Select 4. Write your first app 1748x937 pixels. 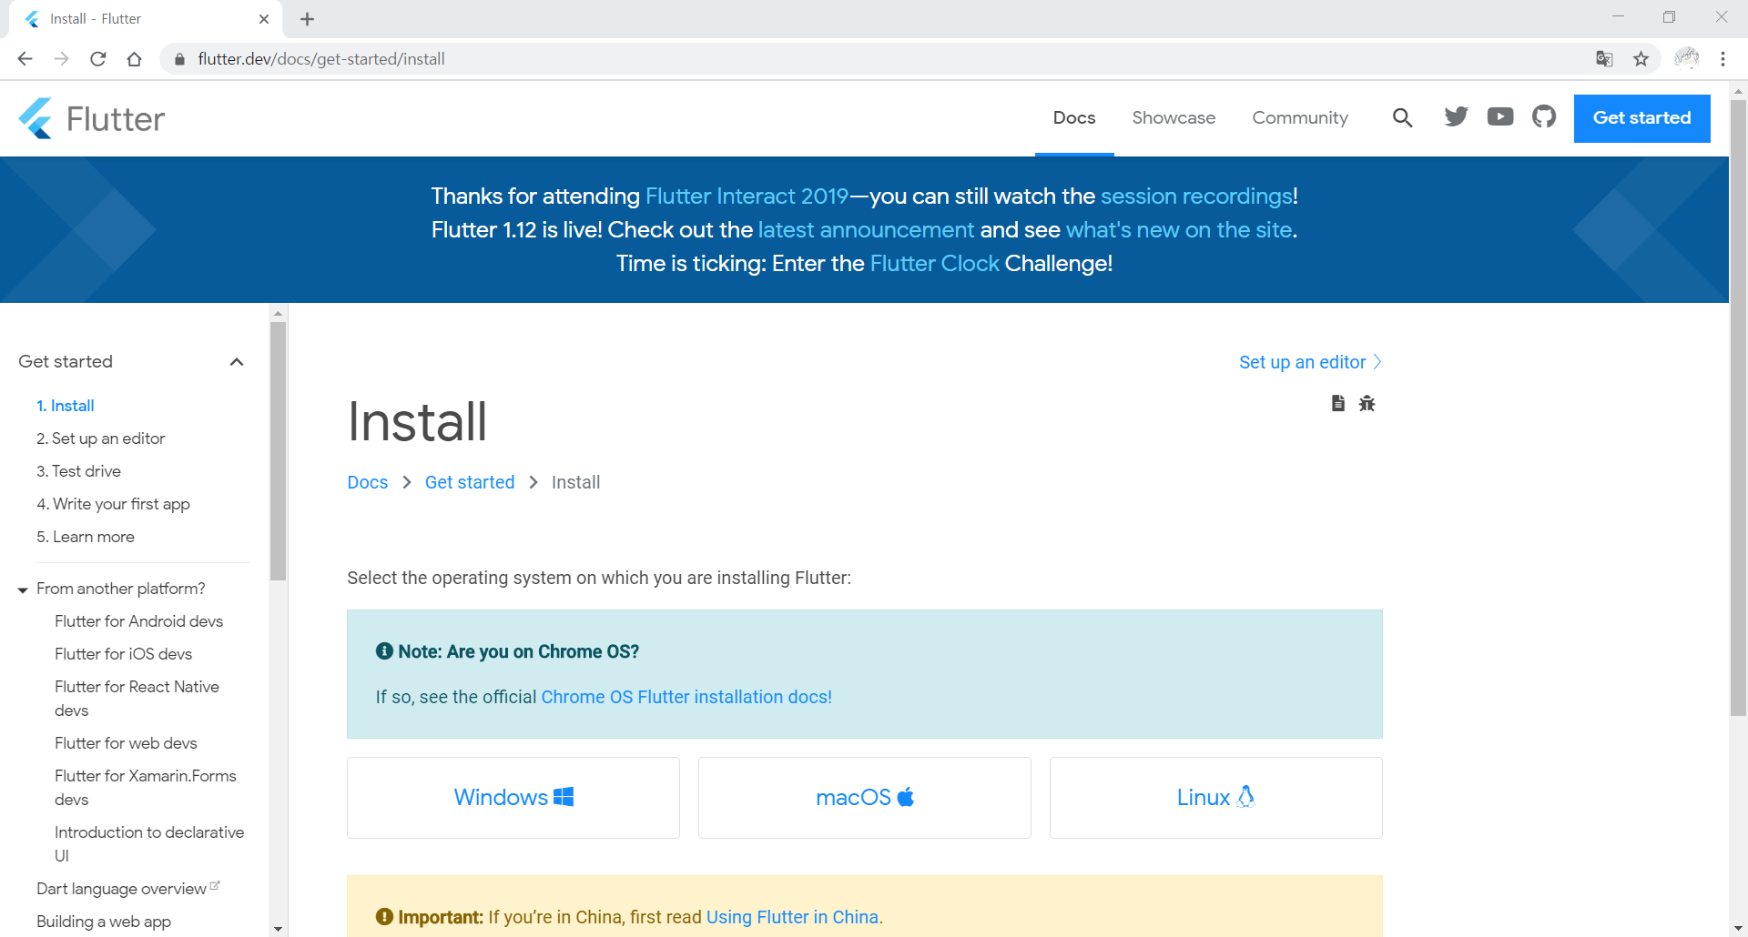click(x=113, y=504)
